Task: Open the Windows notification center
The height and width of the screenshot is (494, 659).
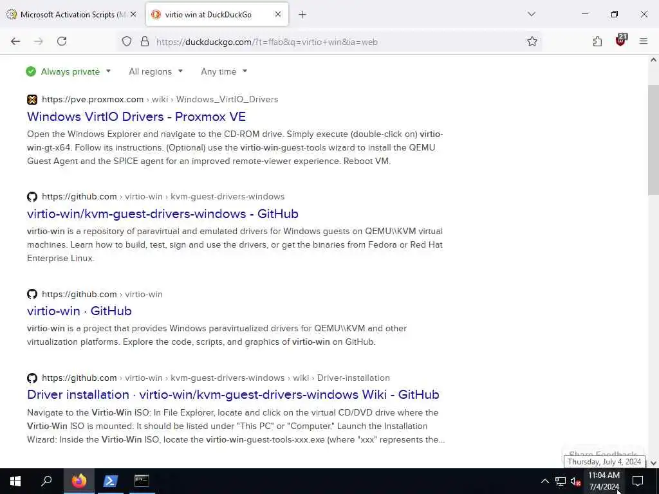Action: point(638,481)
